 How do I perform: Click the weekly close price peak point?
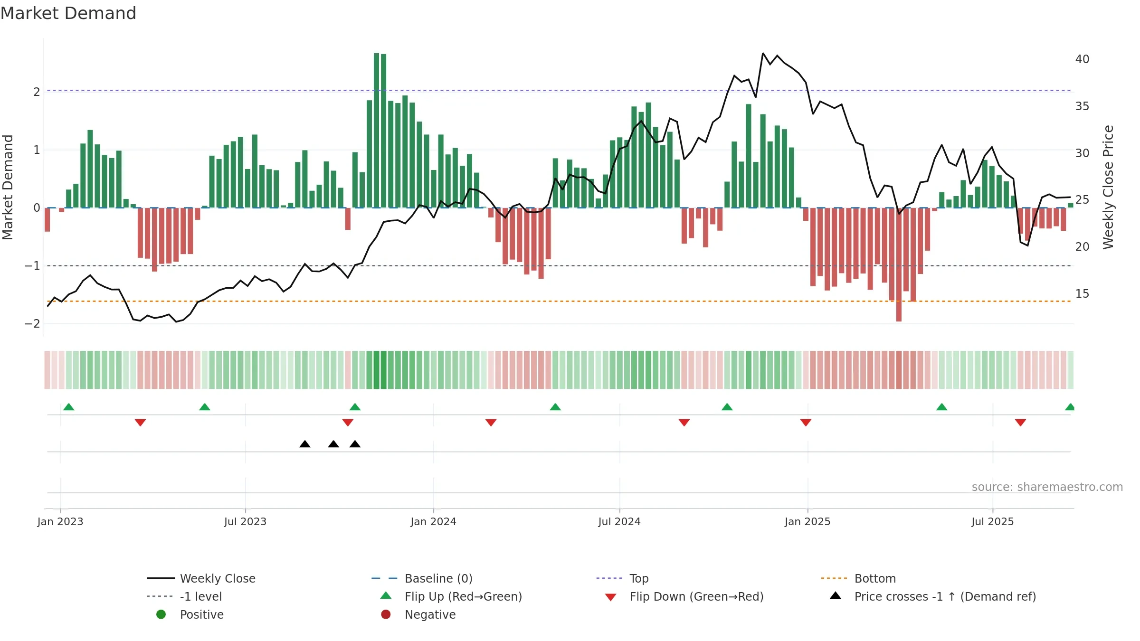click(763, 53)
